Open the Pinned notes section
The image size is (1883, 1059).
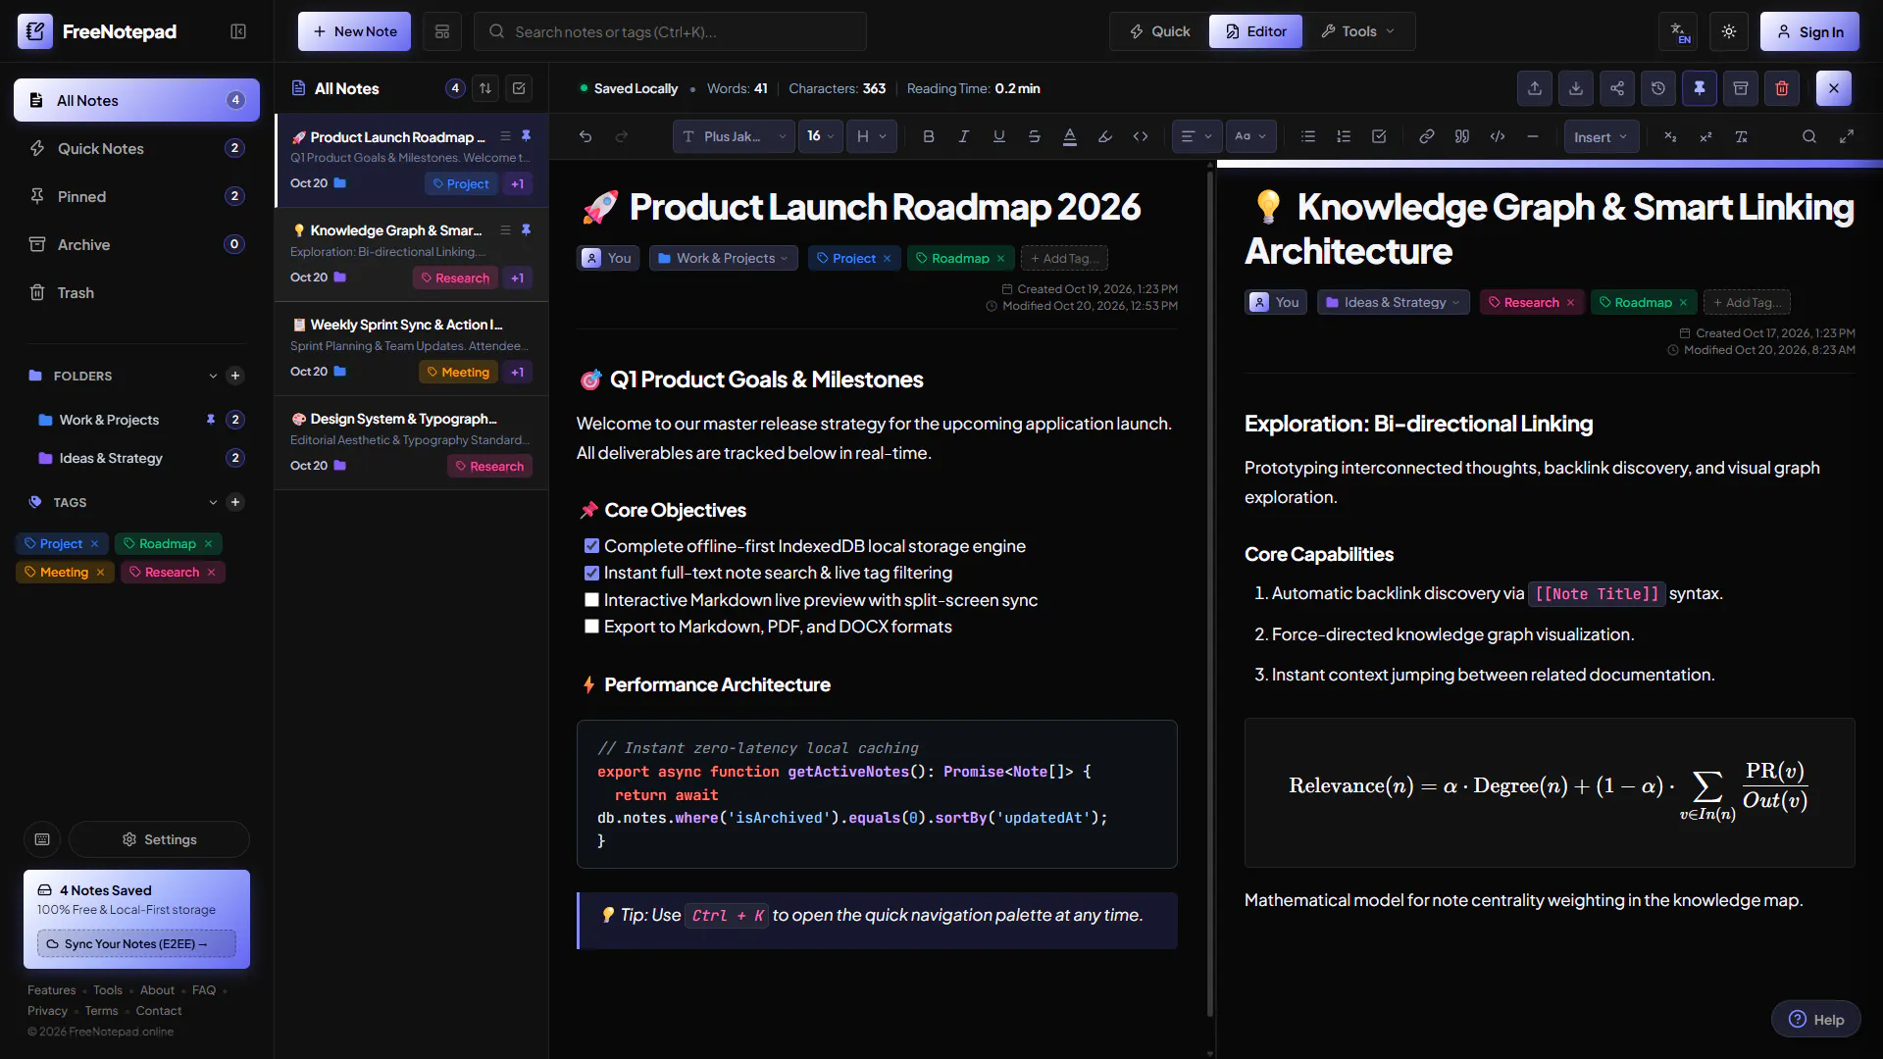pyautogui.click(x=136, y=196)
